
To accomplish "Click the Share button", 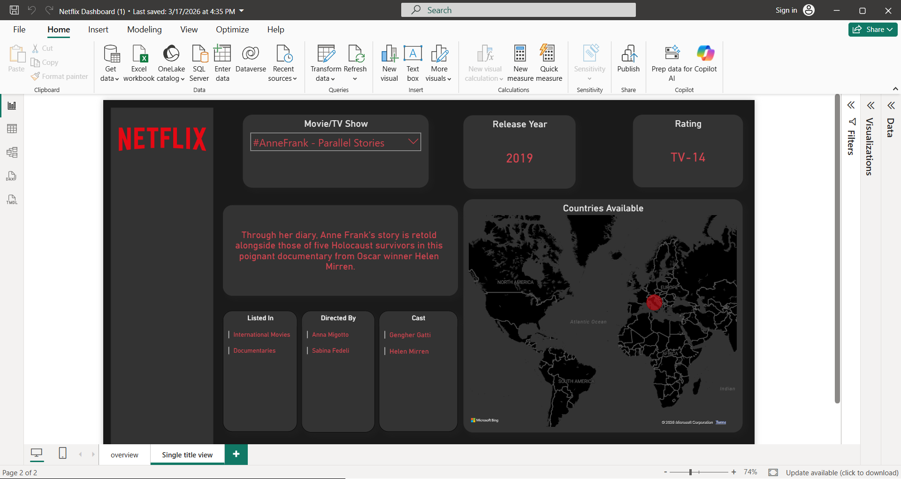I will click(x=872, y=29).
